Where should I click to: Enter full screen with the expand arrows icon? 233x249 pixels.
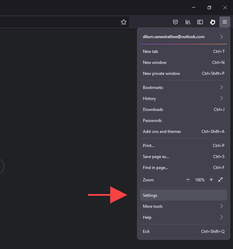221,180
